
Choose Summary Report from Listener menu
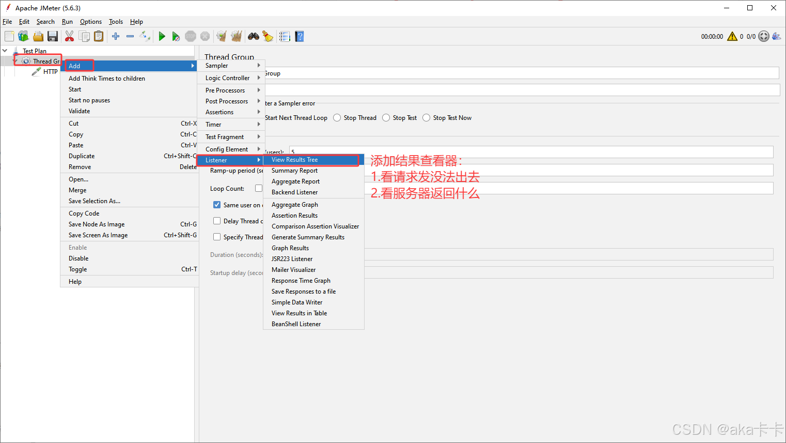click(313, 171)
